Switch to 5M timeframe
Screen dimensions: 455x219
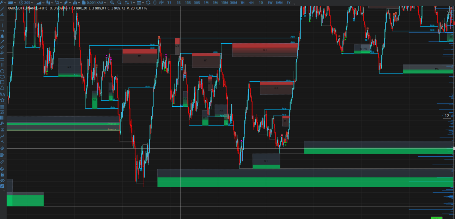tap(215, 2)
